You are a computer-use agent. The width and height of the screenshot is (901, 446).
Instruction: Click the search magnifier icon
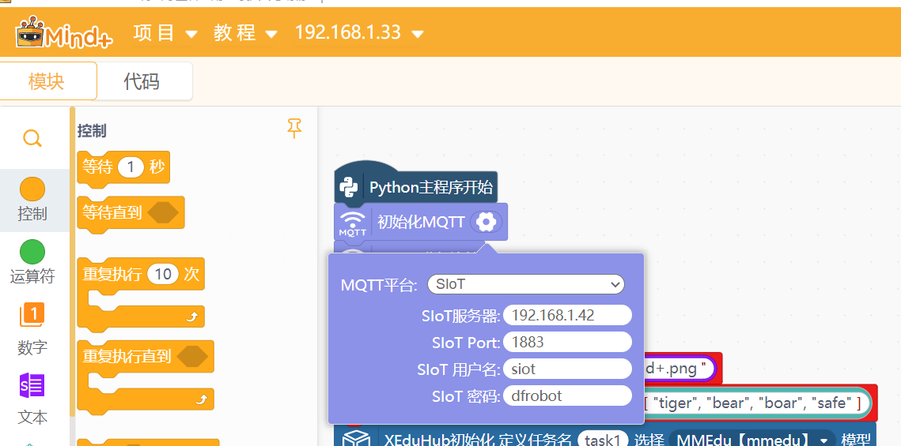click(x=32, y=138)
